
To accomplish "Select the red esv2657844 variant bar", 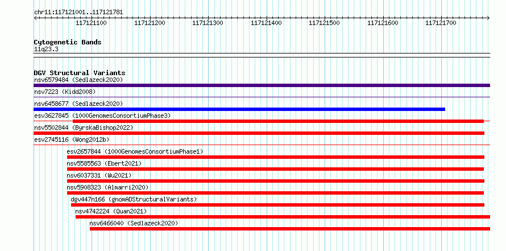I will (276, 157).
